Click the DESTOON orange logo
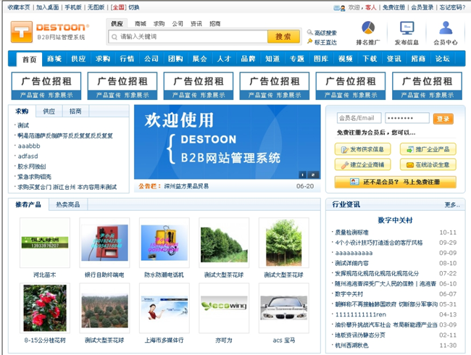 [x=50, y=31]
